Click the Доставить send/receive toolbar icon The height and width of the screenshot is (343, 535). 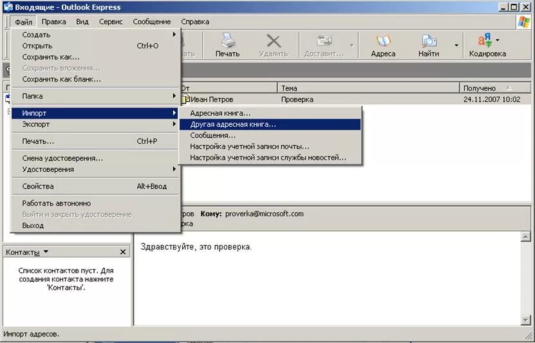click(324, 41)
